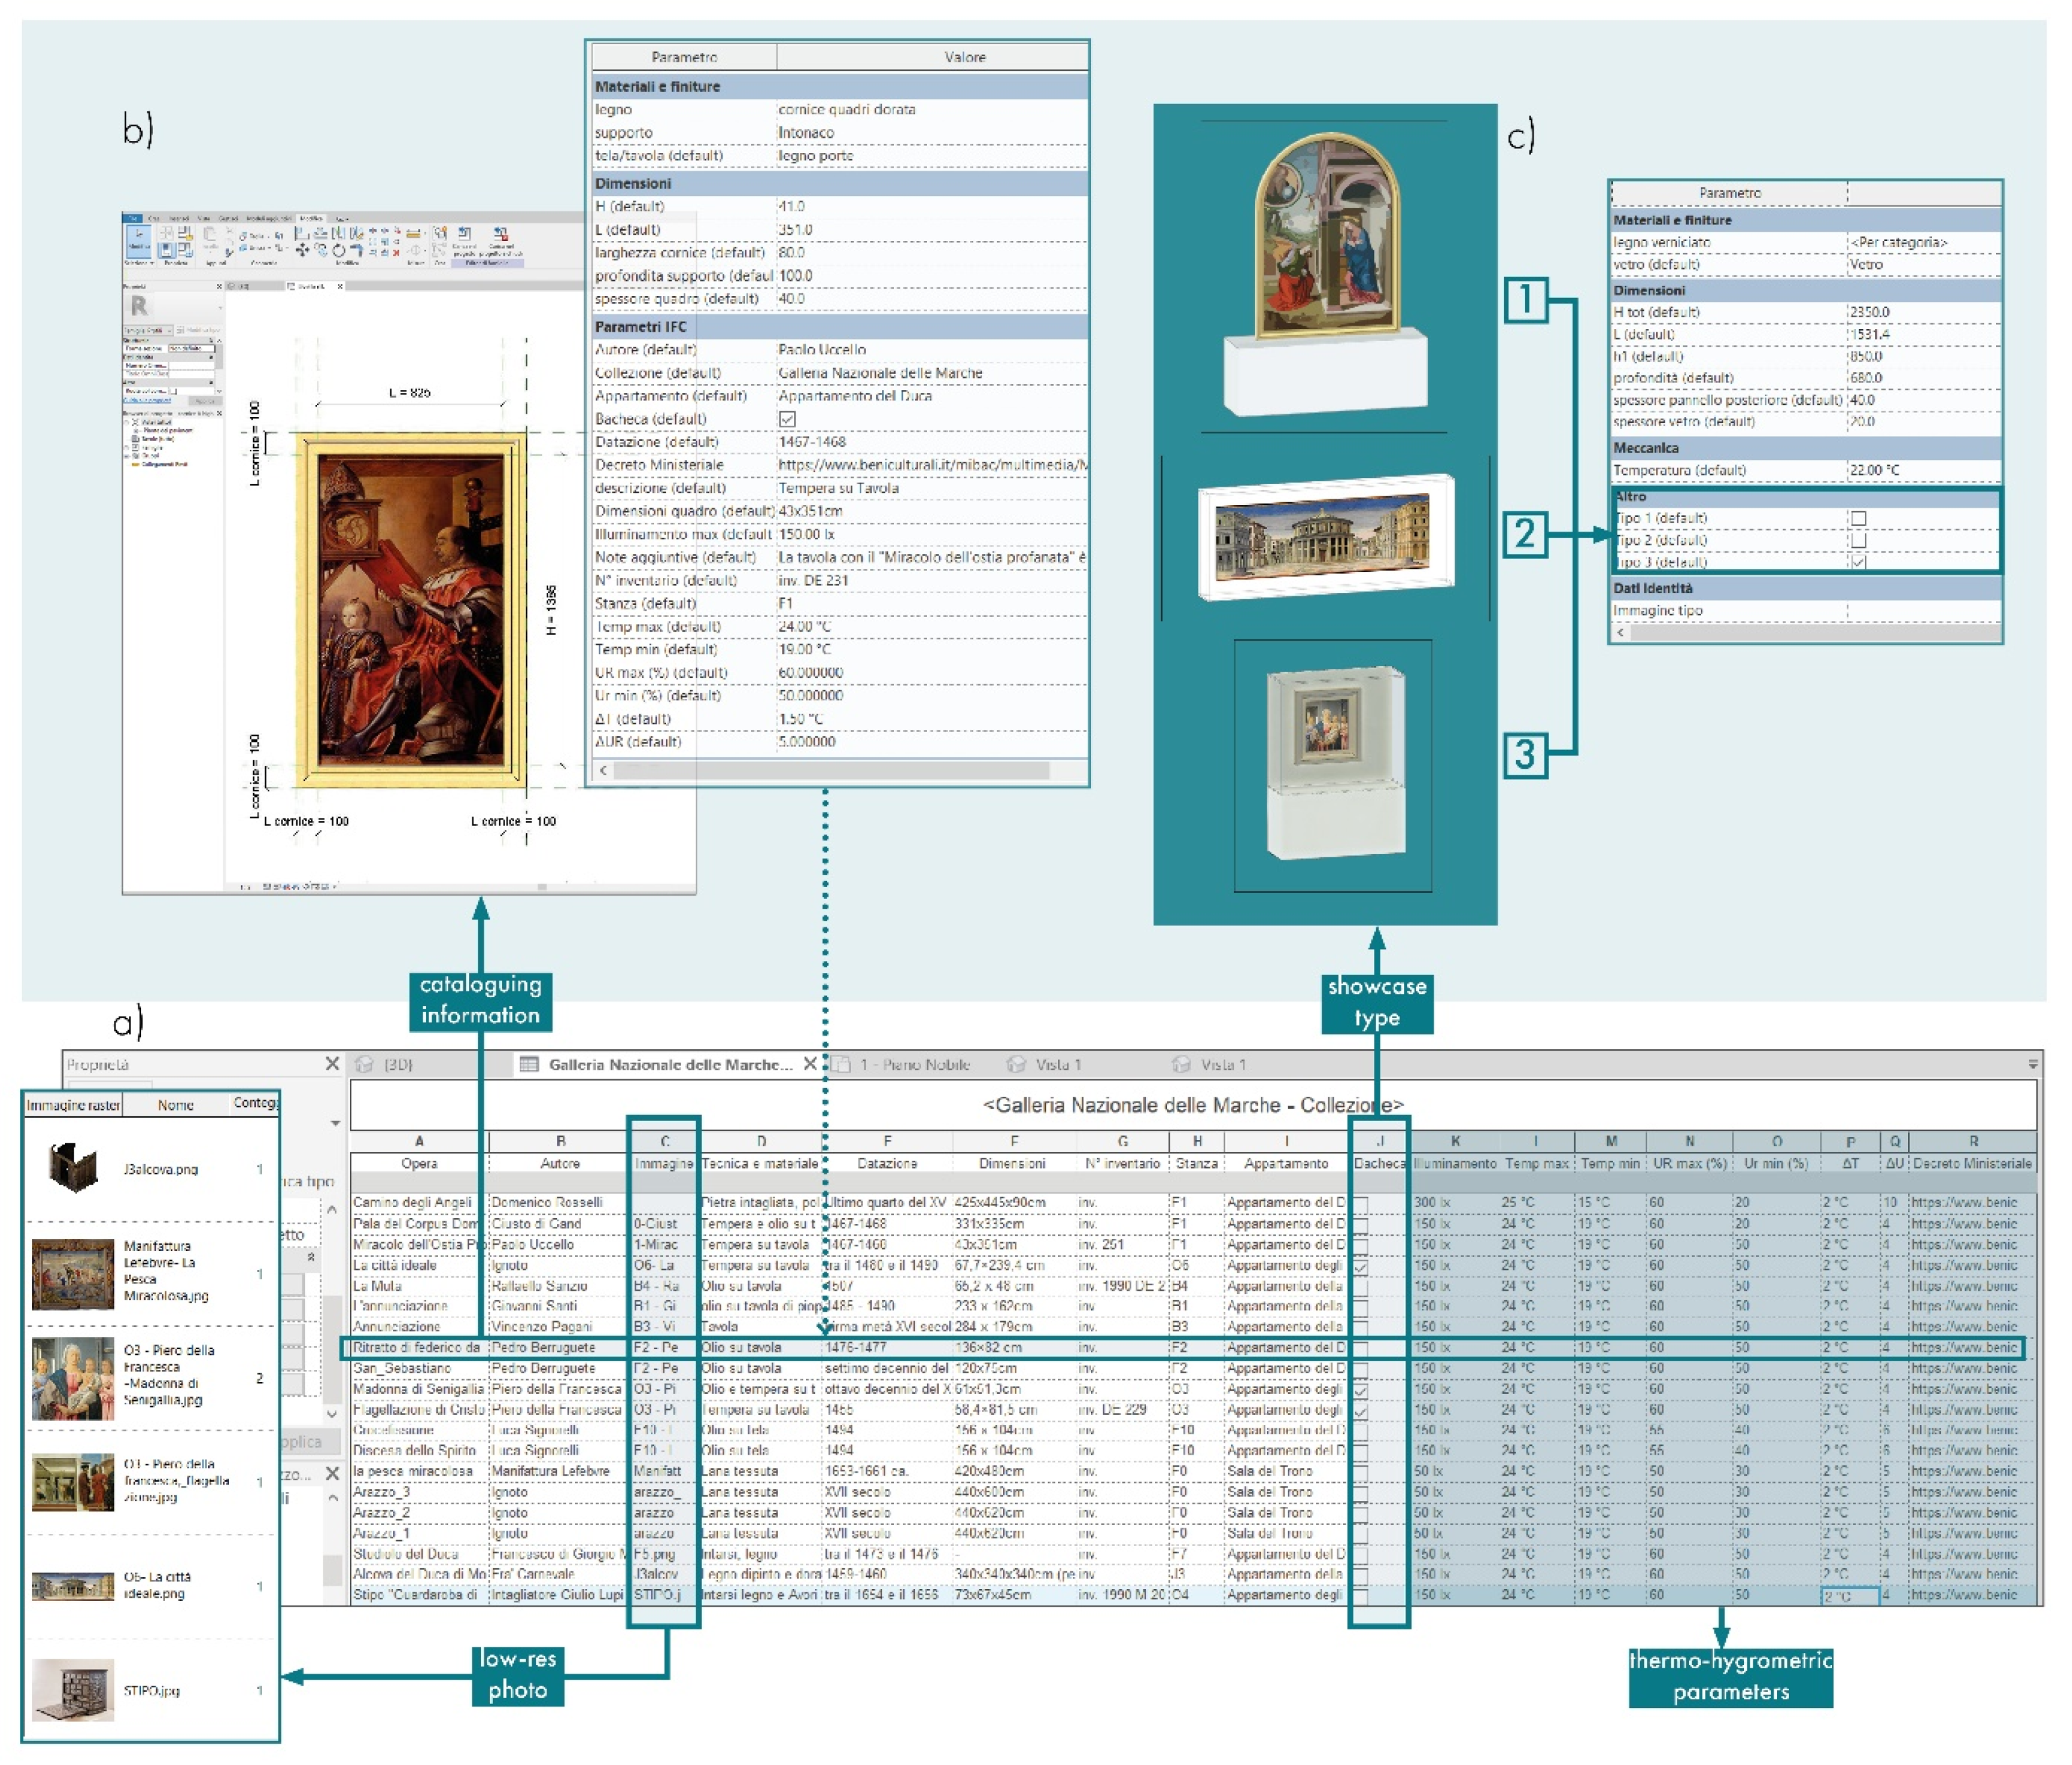Enable the Tipo 1 (default) checkbox
2072x1765 pixels.
coord(1858,518)
